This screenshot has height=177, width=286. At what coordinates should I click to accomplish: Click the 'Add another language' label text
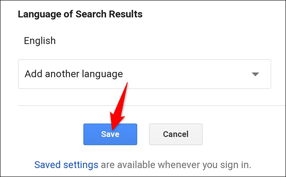point(73,74)
